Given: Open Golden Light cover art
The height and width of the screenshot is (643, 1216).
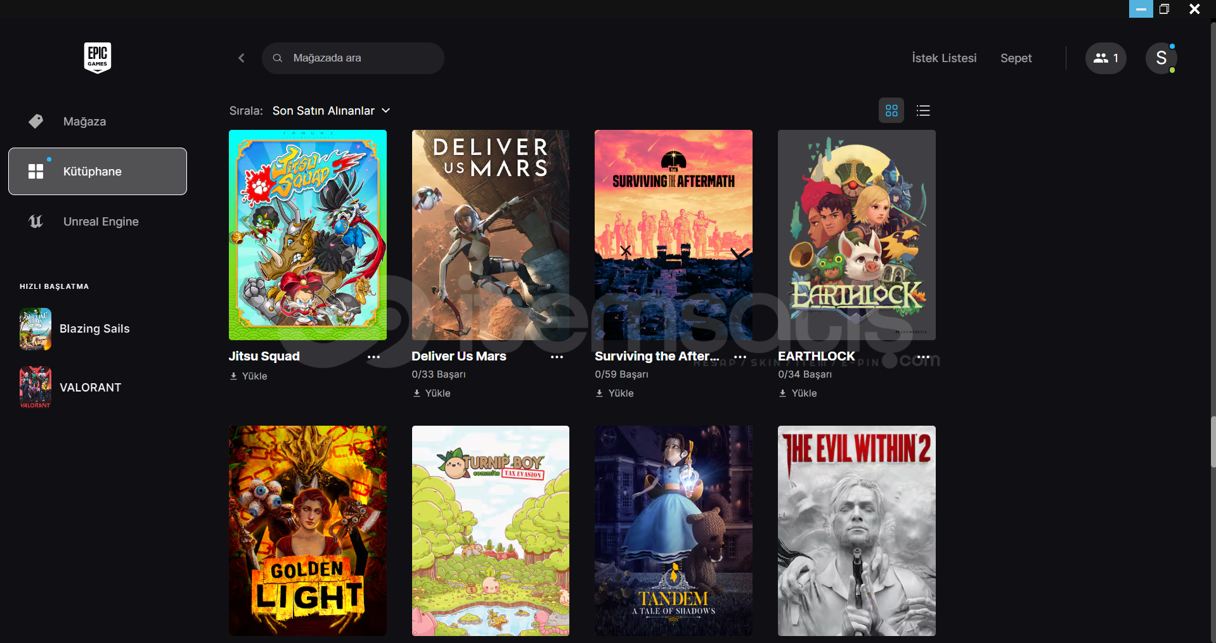Looking at the screenshot, I should 307,531.
